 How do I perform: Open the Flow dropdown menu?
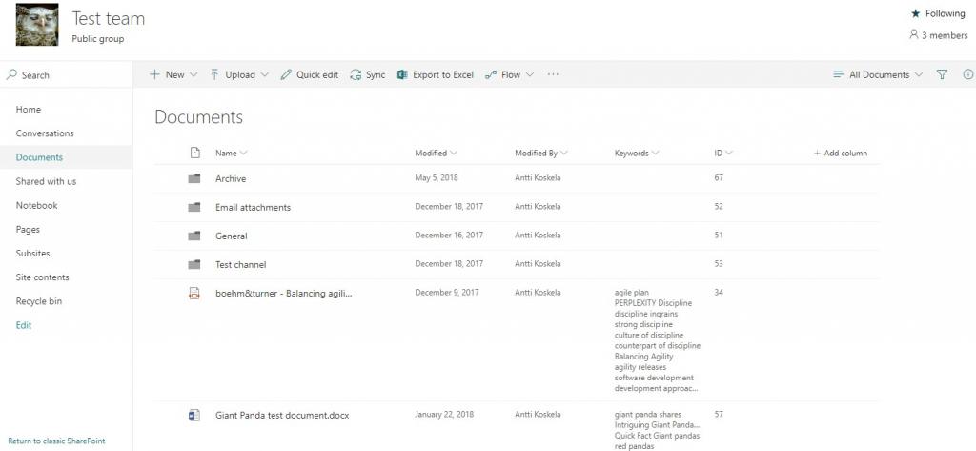point(510,74)
